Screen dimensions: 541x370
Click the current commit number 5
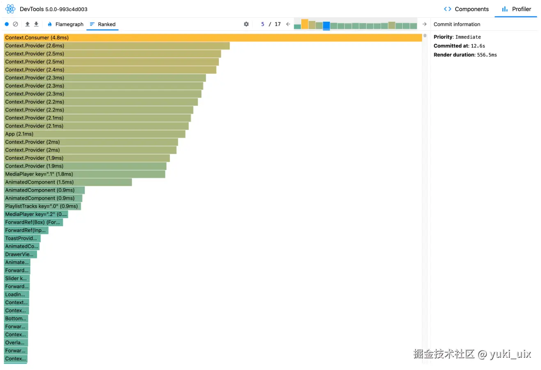[262, 24]
